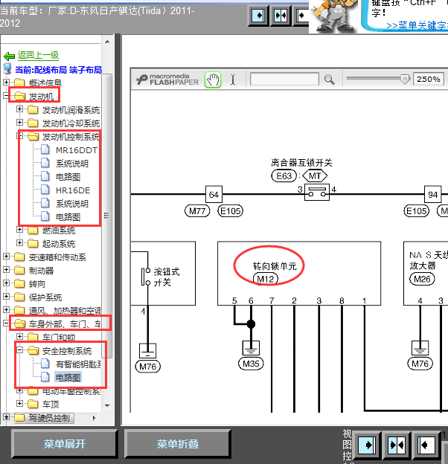
Task: Expand the 车顶 folder
Action: pyautogui.click(x=19, y=403)
